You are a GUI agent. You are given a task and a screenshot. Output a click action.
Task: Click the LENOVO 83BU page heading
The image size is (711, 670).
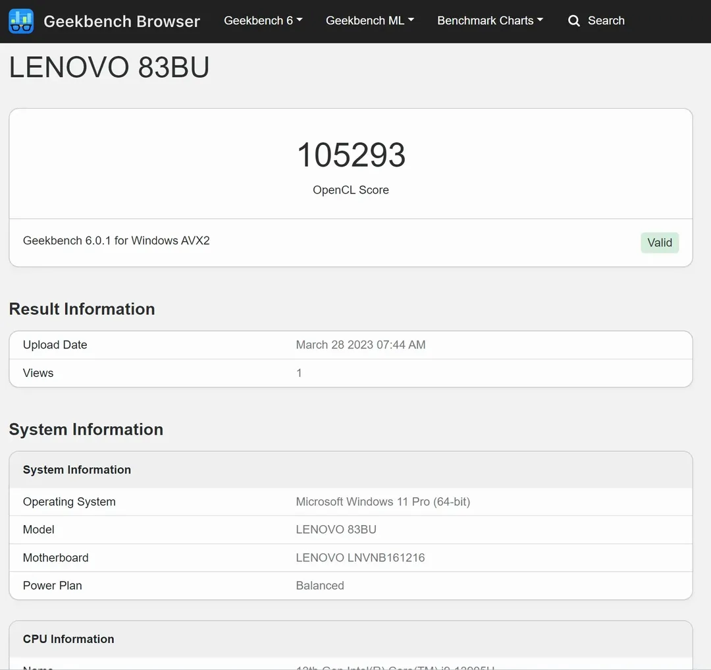point(109,68)
